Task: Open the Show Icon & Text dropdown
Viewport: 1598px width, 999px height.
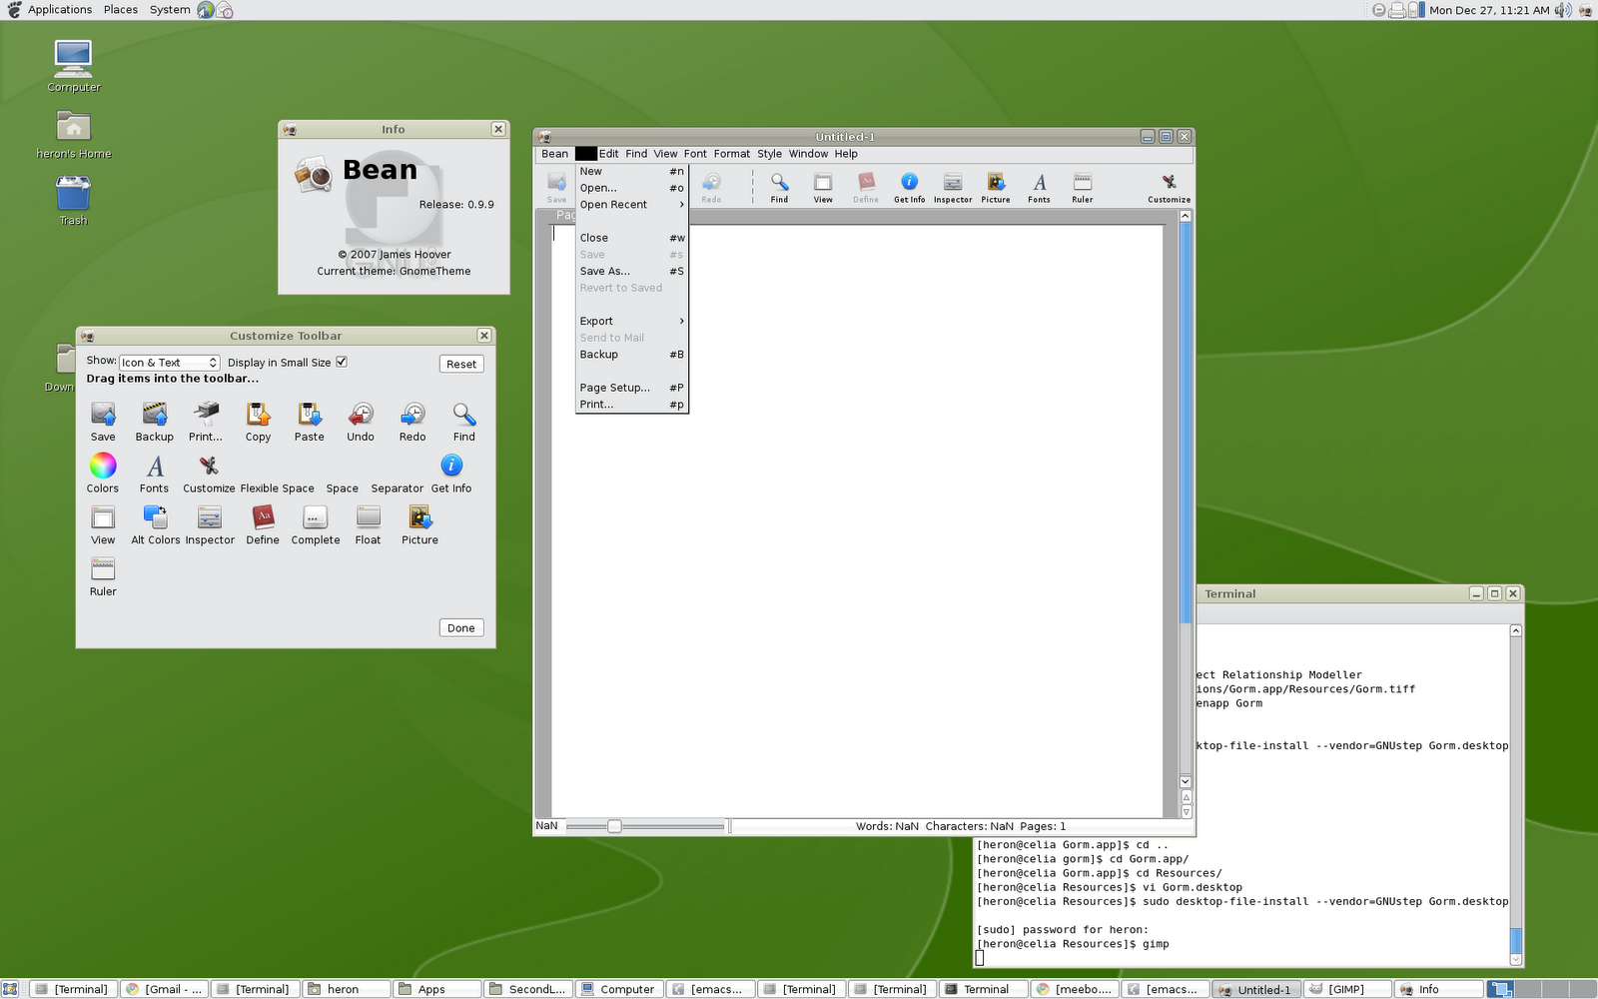Action: (170, 363)
